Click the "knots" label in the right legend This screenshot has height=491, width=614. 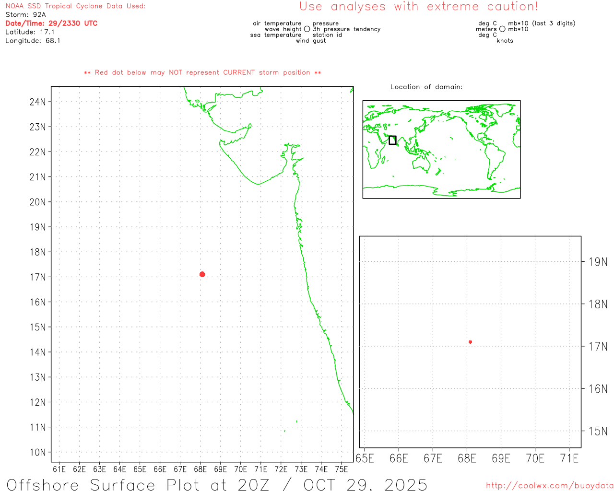pyautogui.click(x=505, y=41)
